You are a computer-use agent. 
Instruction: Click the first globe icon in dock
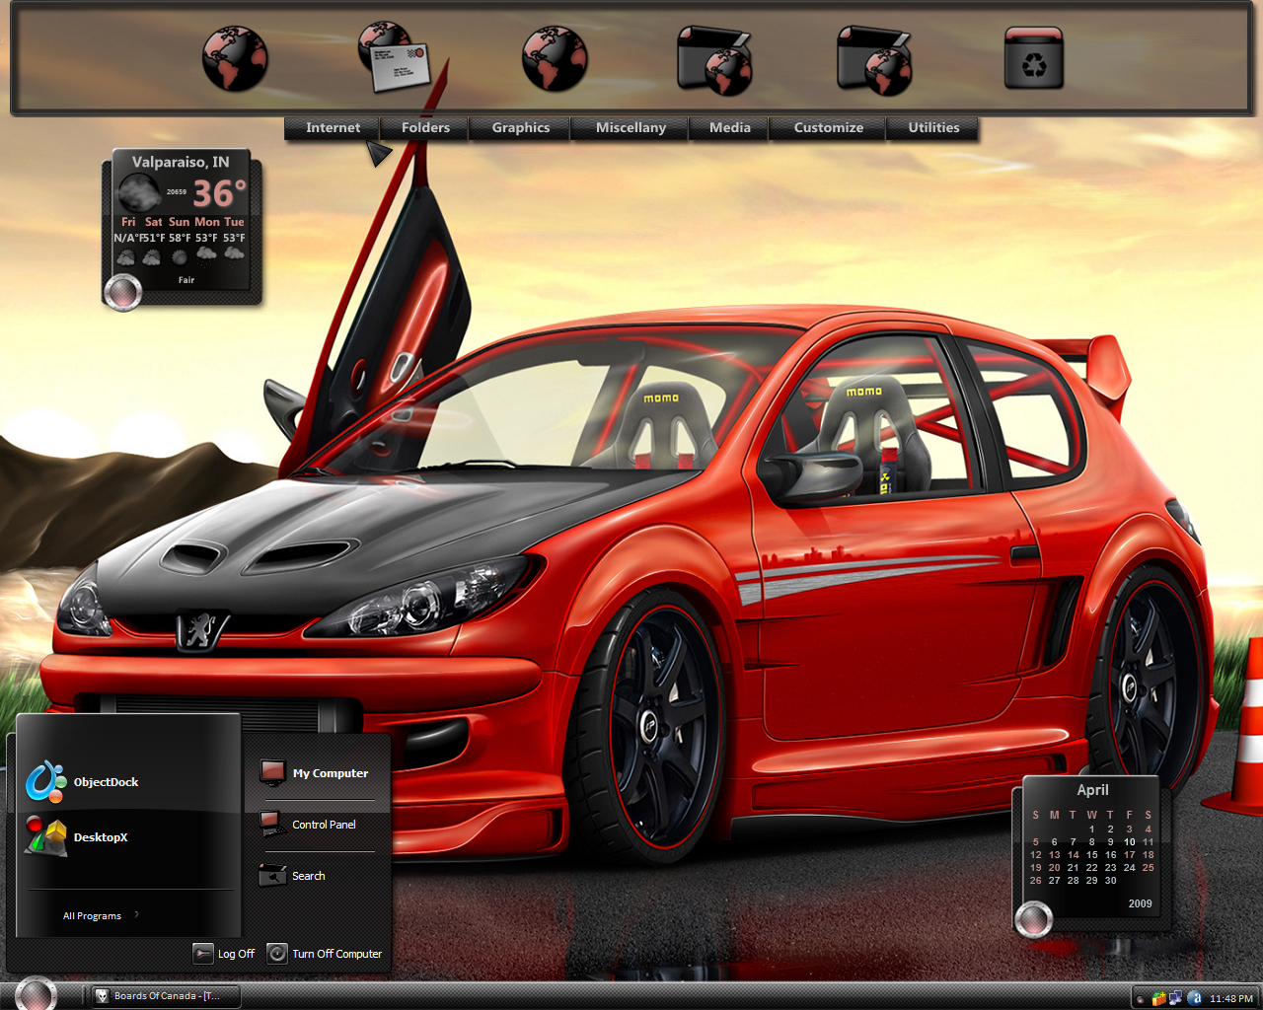coord(235,59)
